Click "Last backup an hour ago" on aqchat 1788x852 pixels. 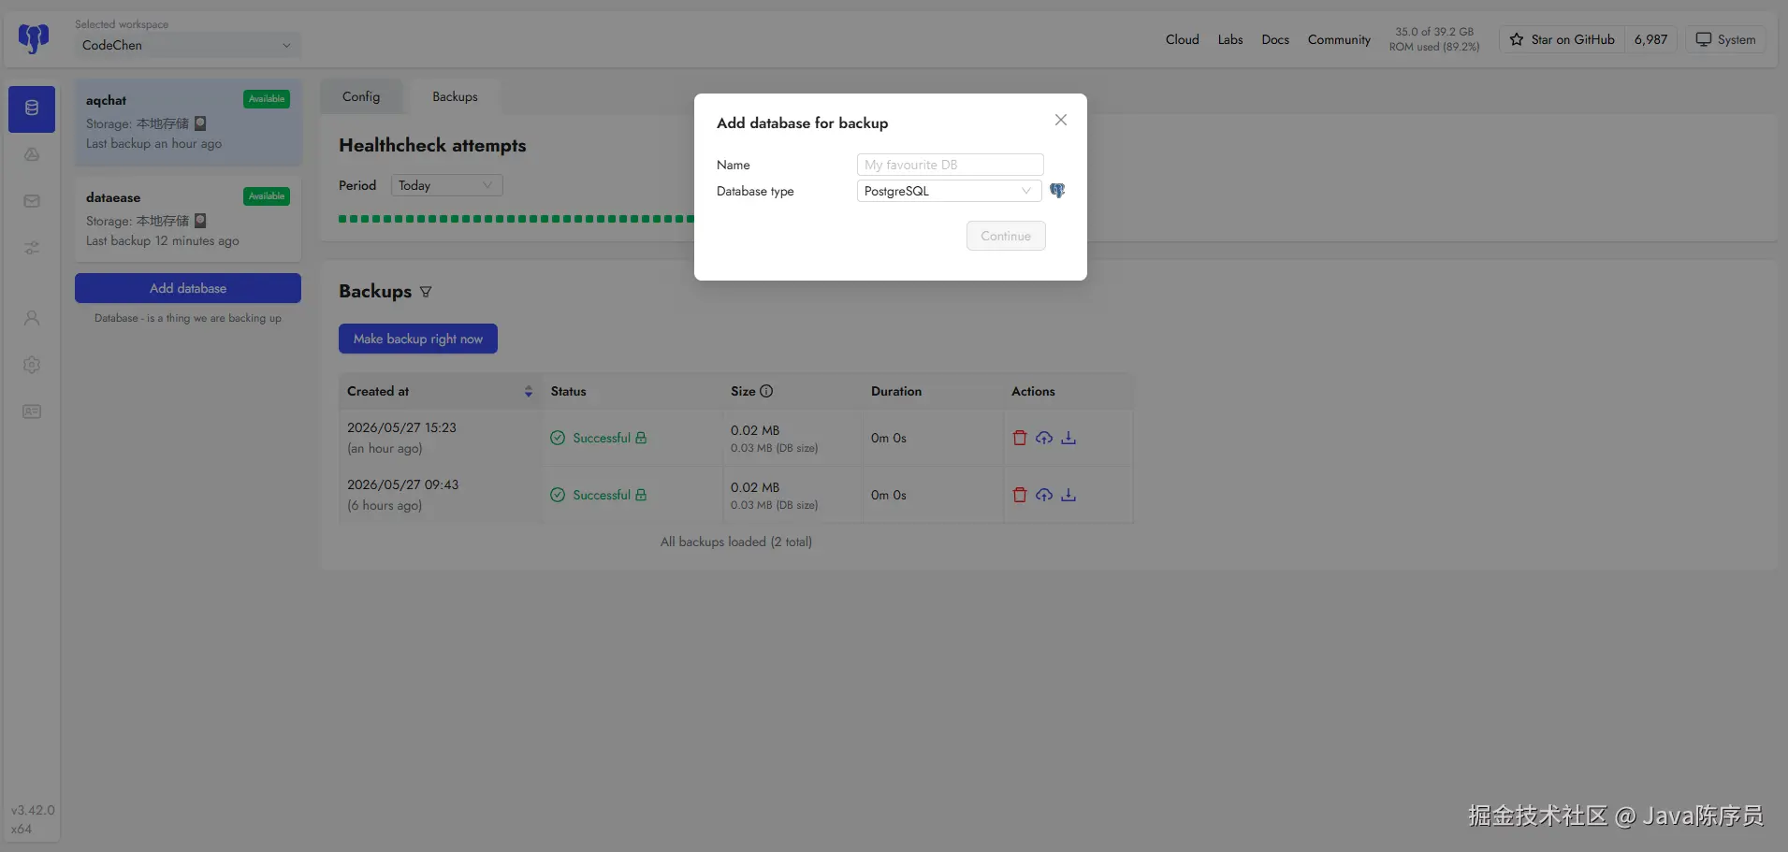tap(154, 143)
